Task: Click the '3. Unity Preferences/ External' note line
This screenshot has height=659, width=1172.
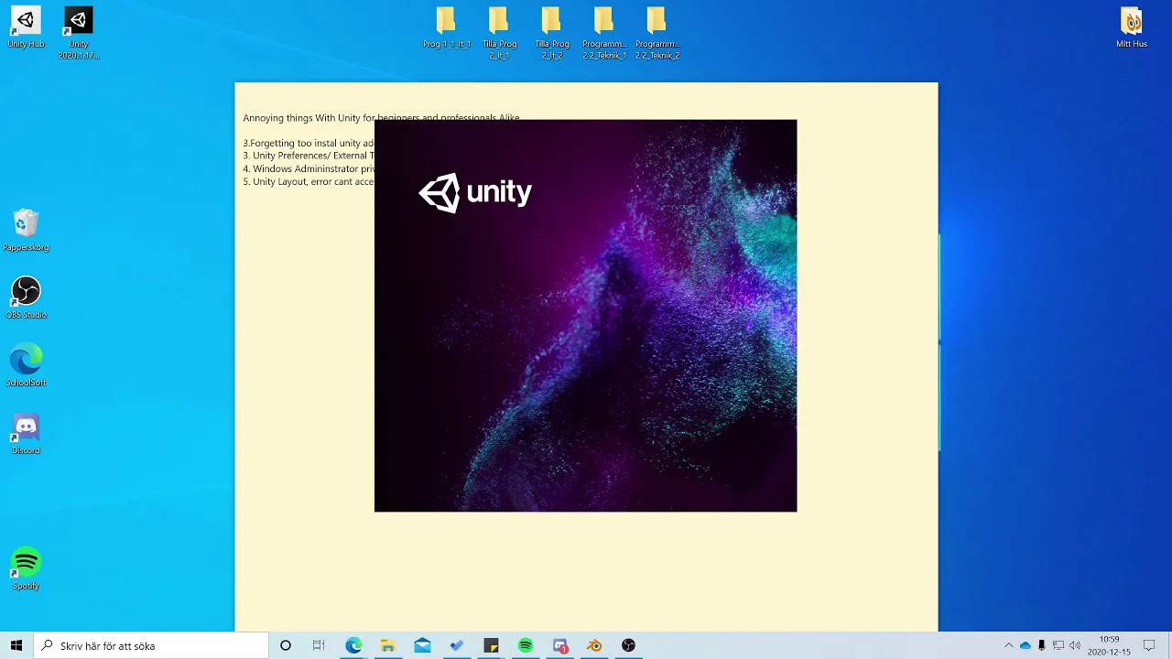Action: (309, 156)
